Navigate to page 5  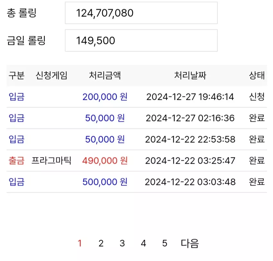click(165, 243)
